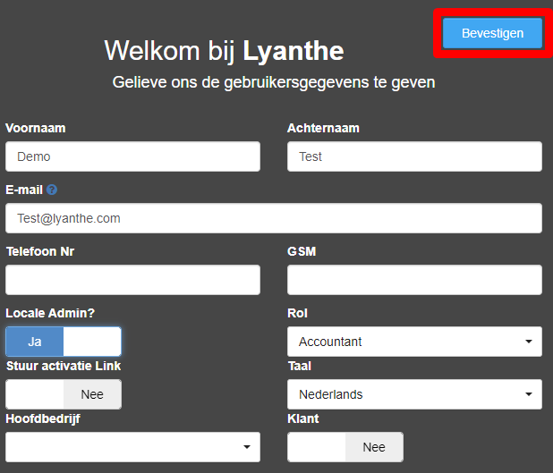Screen dimensions: 553x473
Task: Click the Gelieve ons de gebruikersgegevens subtitle
Action: [274, 82]
